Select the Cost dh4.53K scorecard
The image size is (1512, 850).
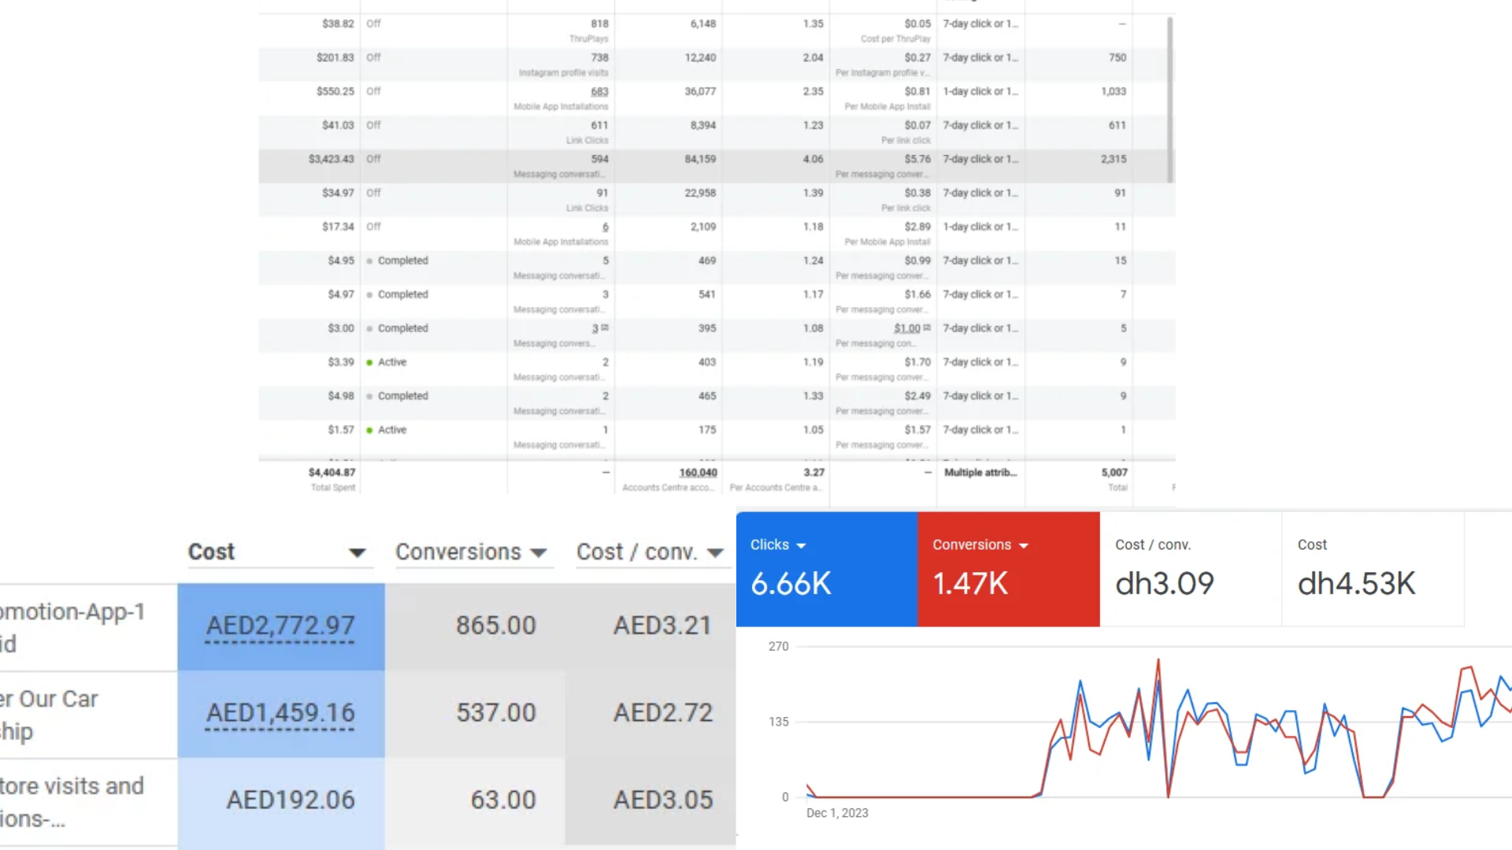click(1373, 569)
